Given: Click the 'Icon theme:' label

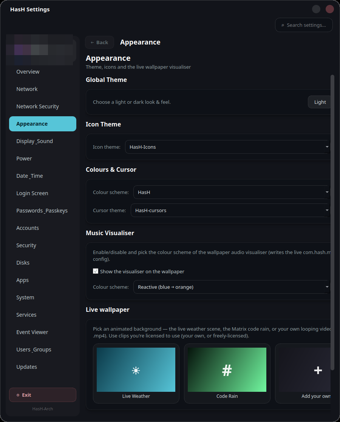Looking at the screenshot, I should coord(107,147).
